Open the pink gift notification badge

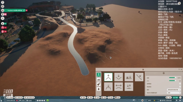[6, 14]
